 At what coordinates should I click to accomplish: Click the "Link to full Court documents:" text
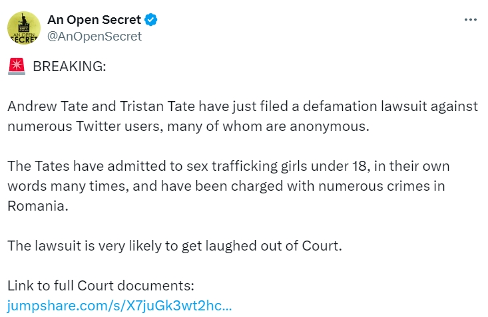pos(101,286)
